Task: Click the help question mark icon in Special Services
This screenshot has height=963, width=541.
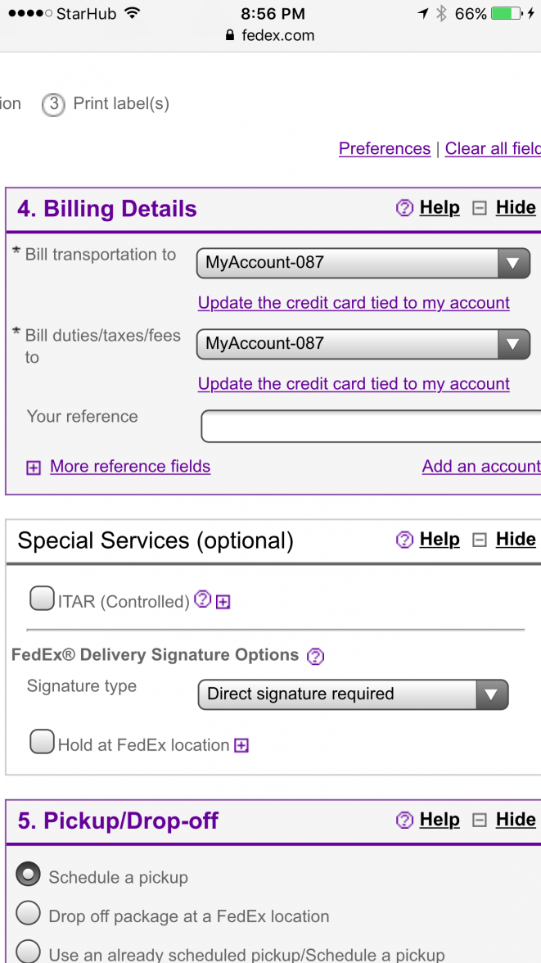Action: 404,540
